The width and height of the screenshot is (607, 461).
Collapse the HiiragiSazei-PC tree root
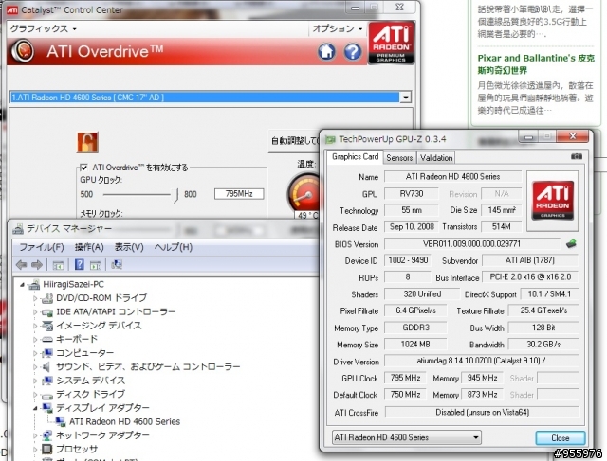point(23,285)
